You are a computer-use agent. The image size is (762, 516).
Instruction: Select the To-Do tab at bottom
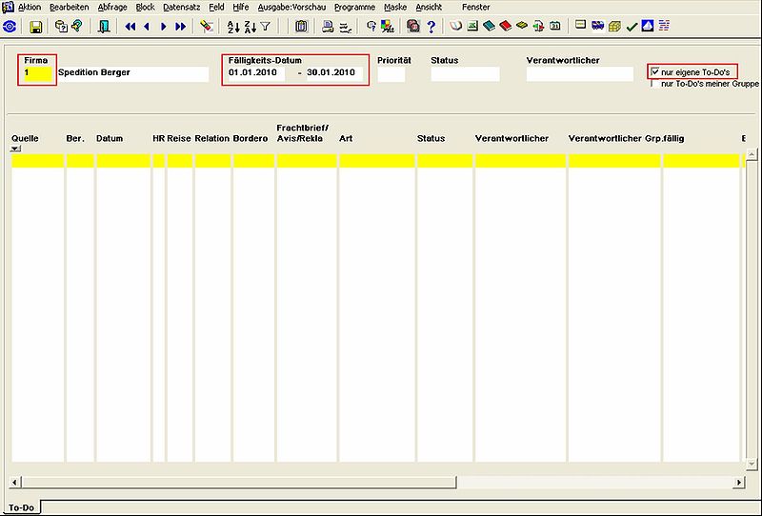[x=21, y=507]
